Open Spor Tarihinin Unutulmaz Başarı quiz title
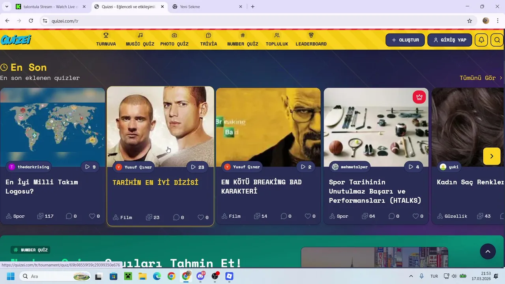The height and width of the screenshot is (284, 505). pyautogui.click(x=375, y=191)
